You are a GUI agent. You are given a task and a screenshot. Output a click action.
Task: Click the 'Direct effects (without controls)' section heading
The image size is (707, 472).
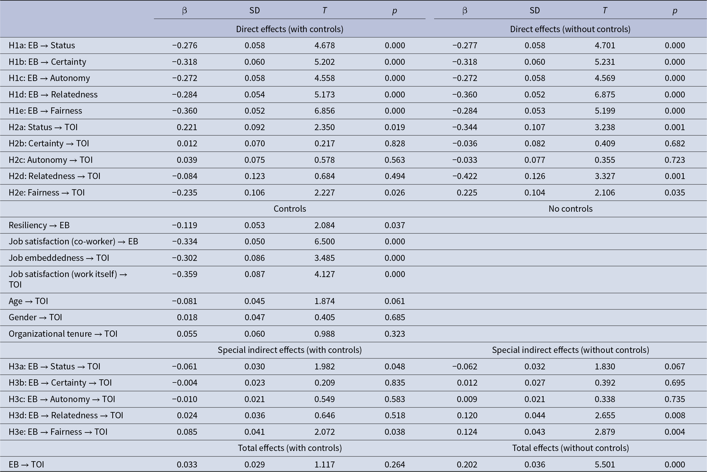570,29
